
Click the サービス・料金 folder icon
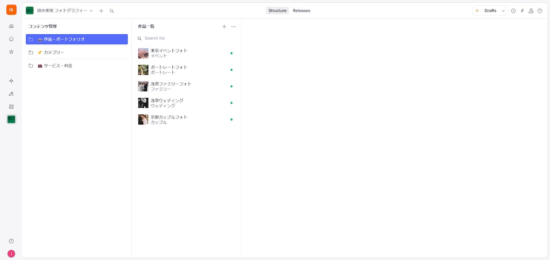(31, 65)
